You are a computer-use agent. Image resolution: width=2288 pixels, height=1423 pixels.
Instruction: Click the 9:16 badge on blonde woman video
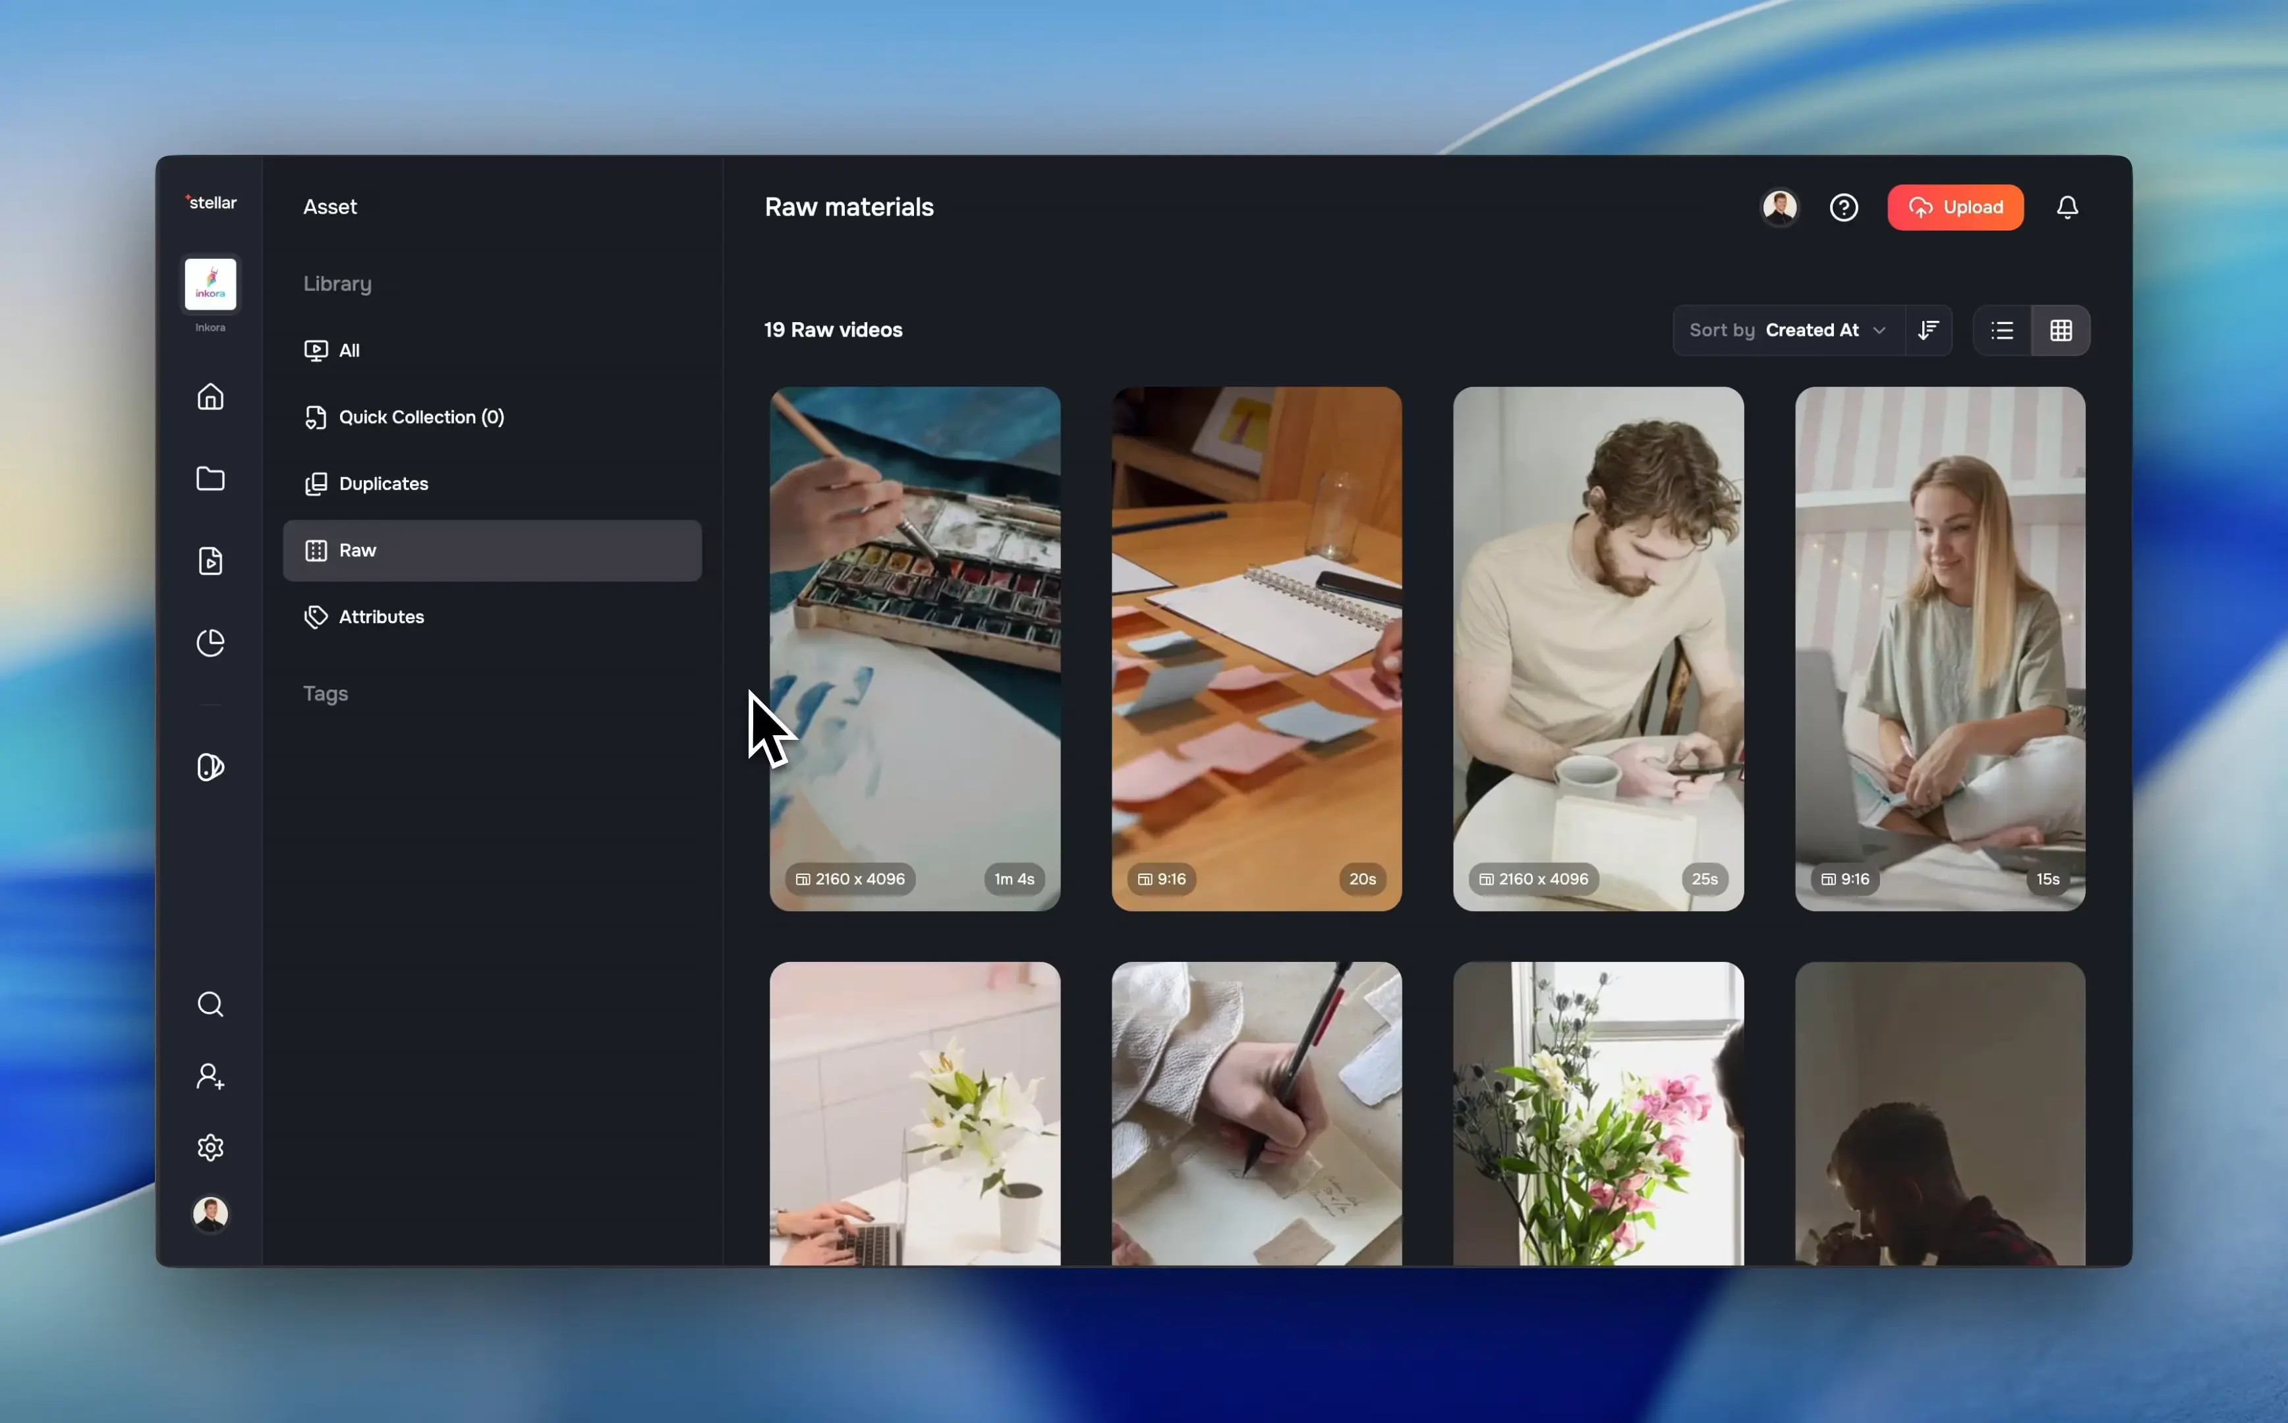click(1845, 879)
